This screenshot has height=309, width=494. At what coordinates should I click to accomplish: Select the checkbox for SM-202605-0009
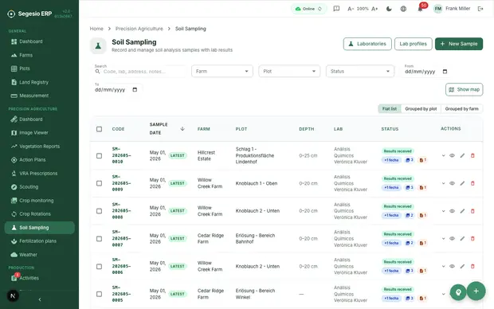(x=100, y=183)
